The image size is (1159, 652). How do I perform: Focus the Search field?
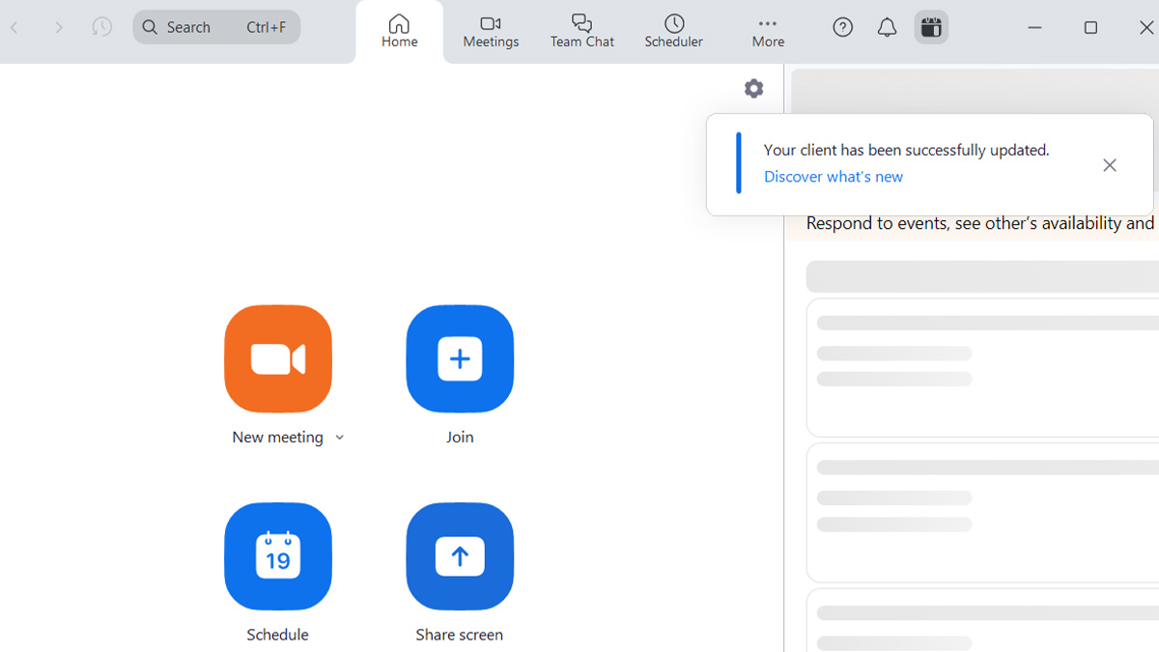click(216, 27)
